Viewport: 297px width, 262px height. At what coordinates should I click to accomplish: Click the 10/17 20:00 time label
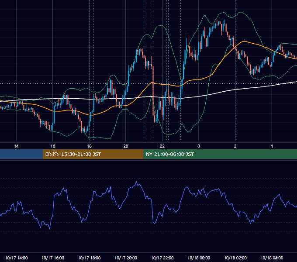click(126, 258)
